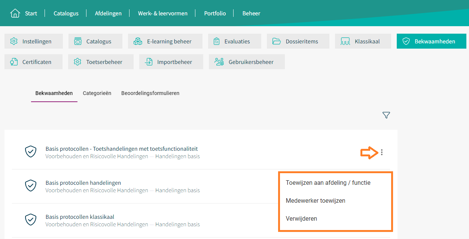469x239 pixels.
Task: Open the filter funnel icon
Action: [386, 115]
